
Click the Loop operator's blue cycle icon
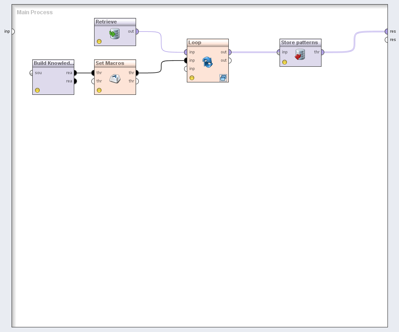pos(208,62)
